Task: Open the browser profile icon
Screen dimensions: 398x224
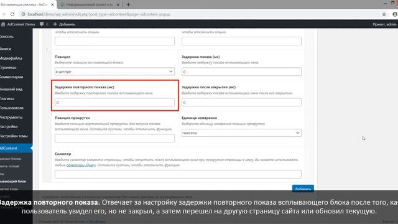Action: click(395, 14)
